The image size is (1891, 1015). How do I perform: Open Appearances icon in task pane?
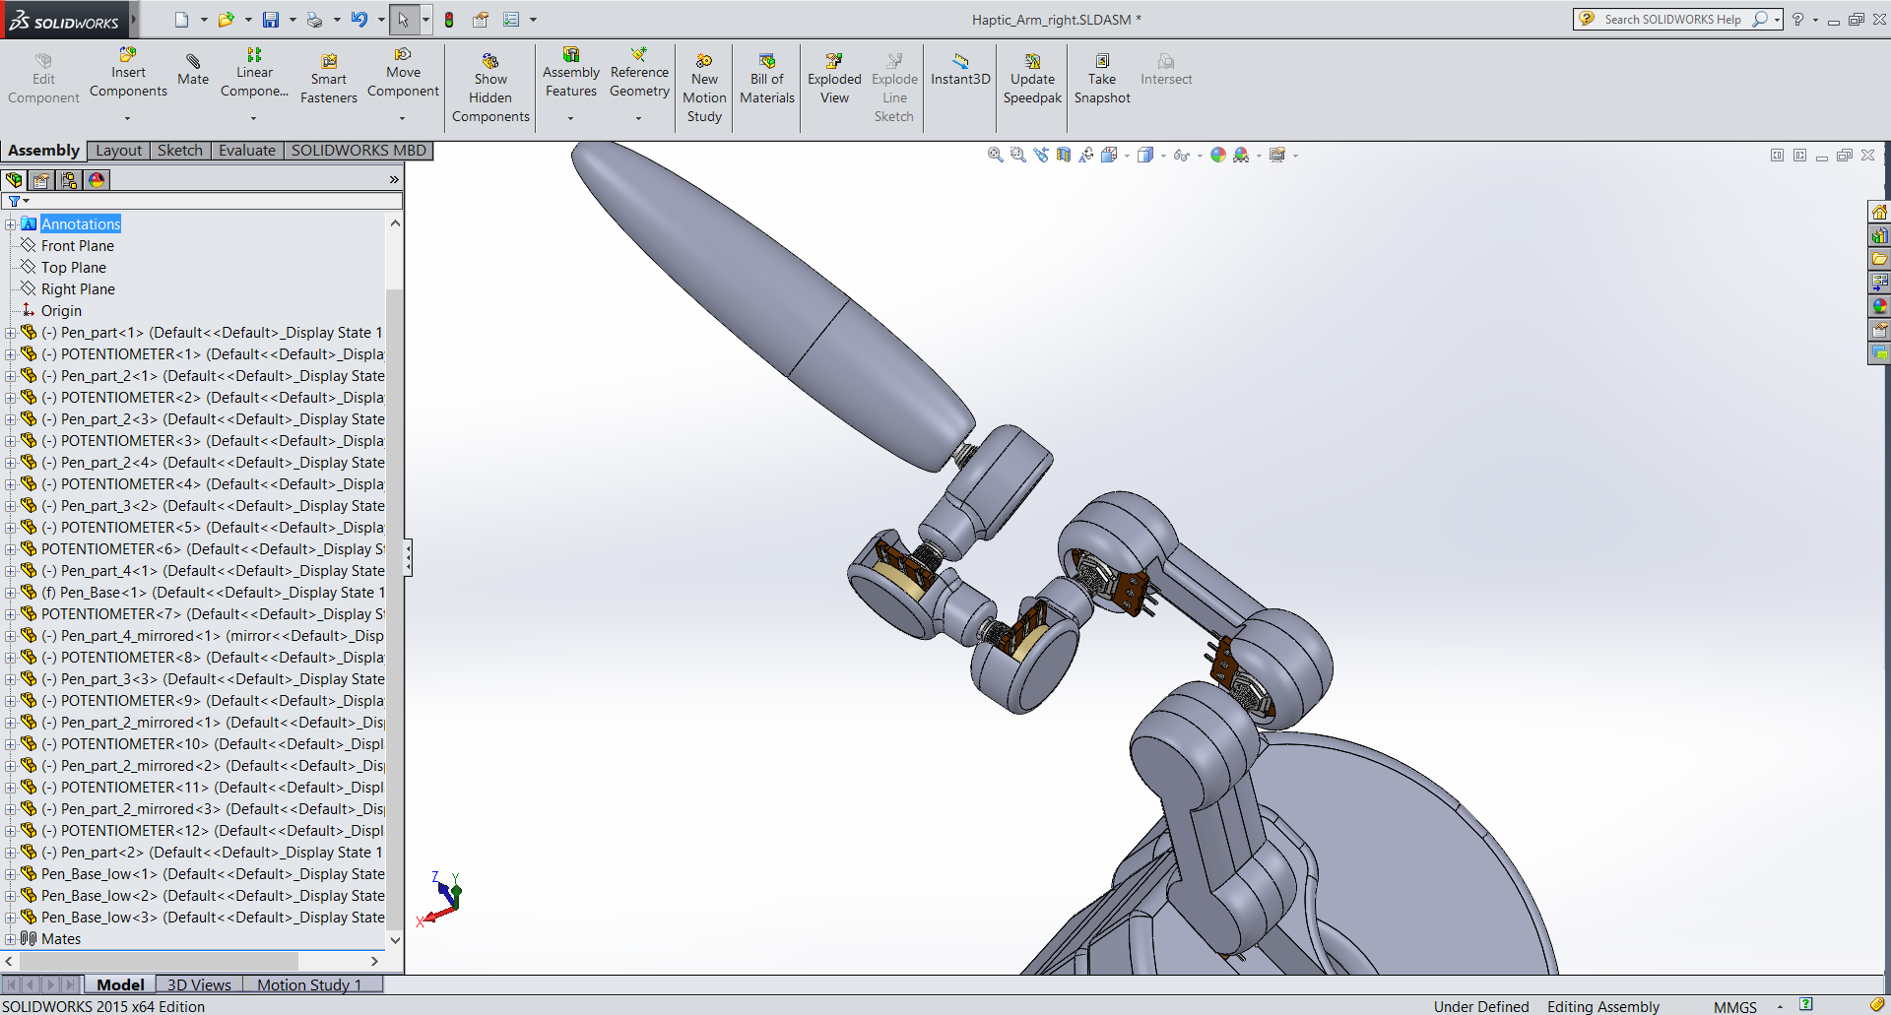point(1879,306)
